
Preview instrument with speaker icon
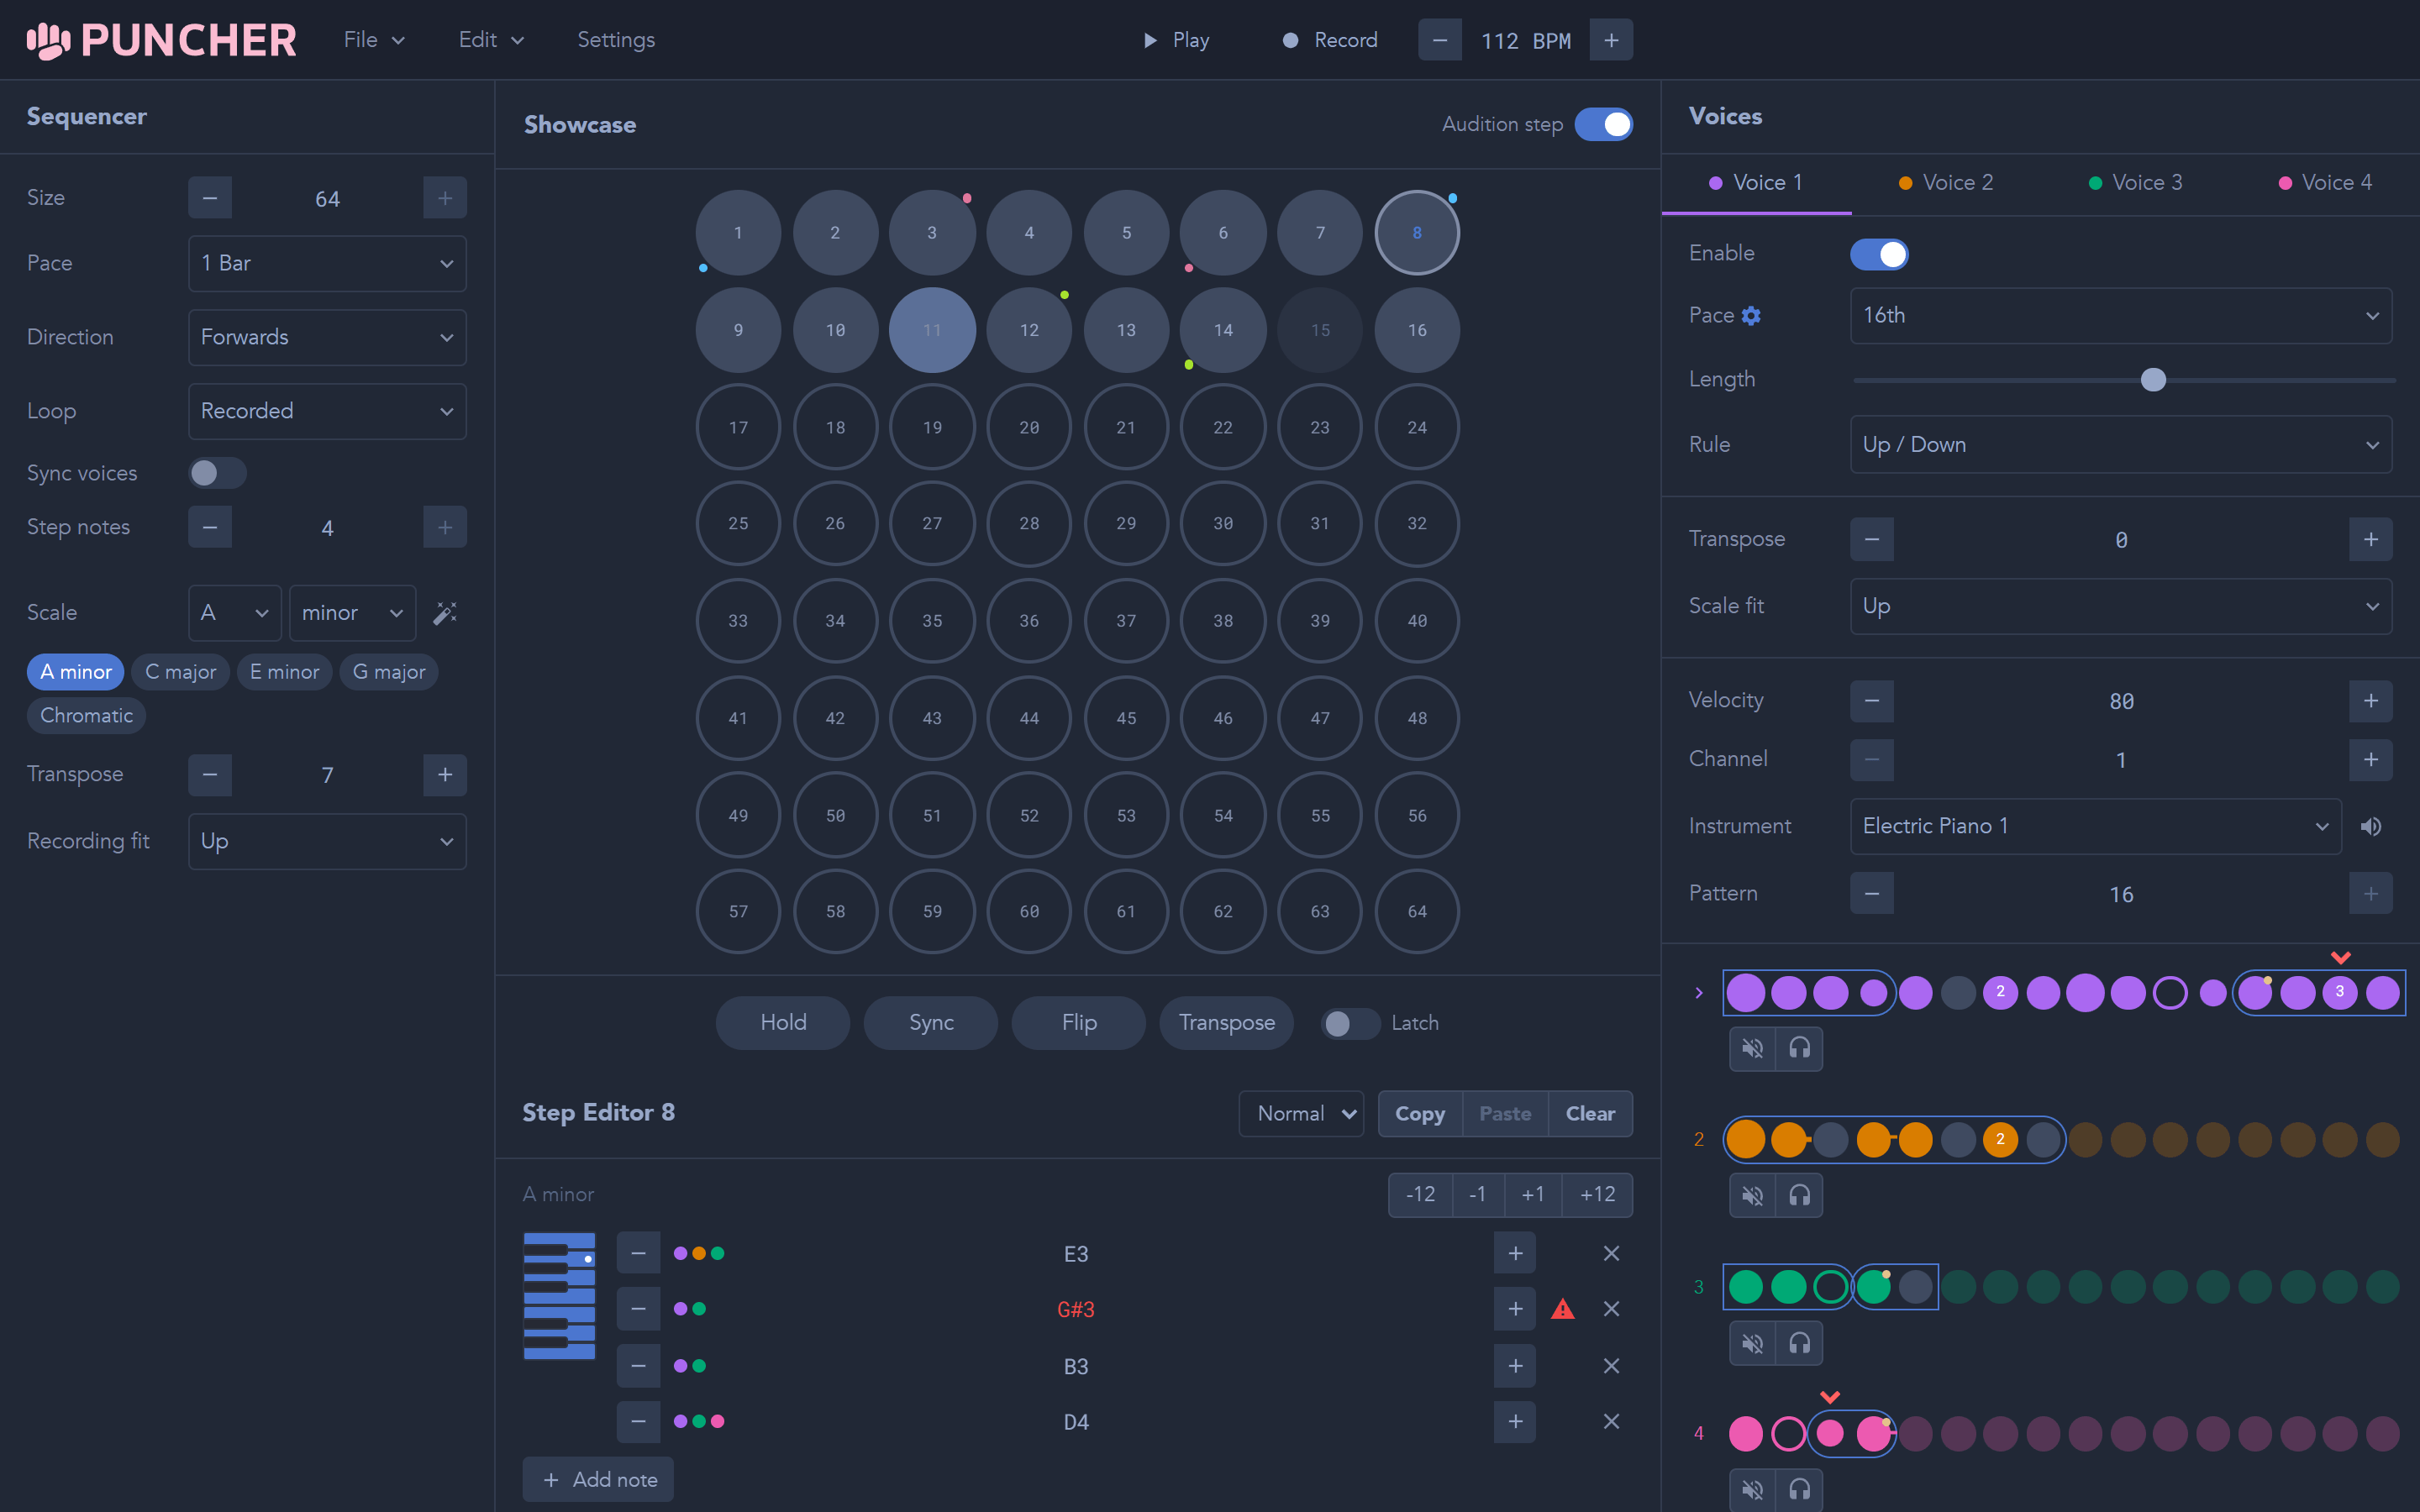coord(2371,827)
